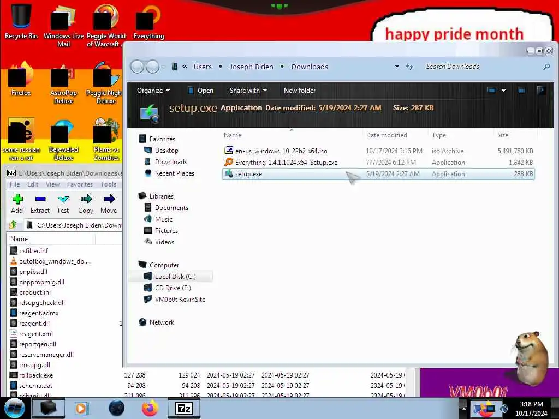Click the Test button in 7-Zip
The image size is (559, 419).
coord(63,204)
